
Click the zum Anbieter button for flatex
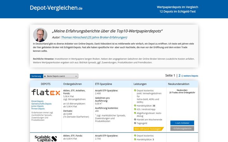tap(182, 123)
